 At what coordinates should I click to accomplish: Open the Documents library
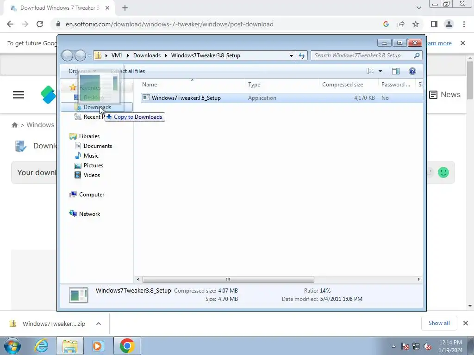tap(98, 146)
